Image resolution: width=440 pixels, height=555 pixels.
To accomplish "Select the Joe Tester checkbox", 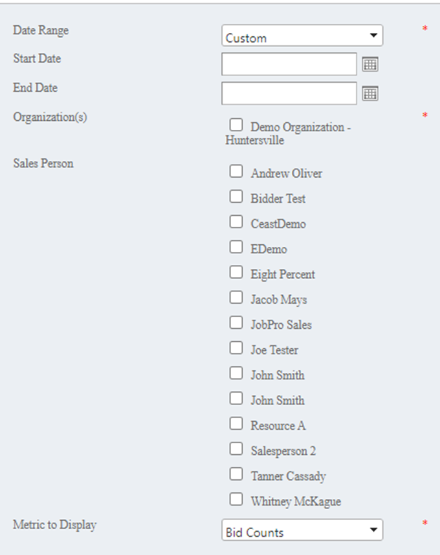I will 236,348.
